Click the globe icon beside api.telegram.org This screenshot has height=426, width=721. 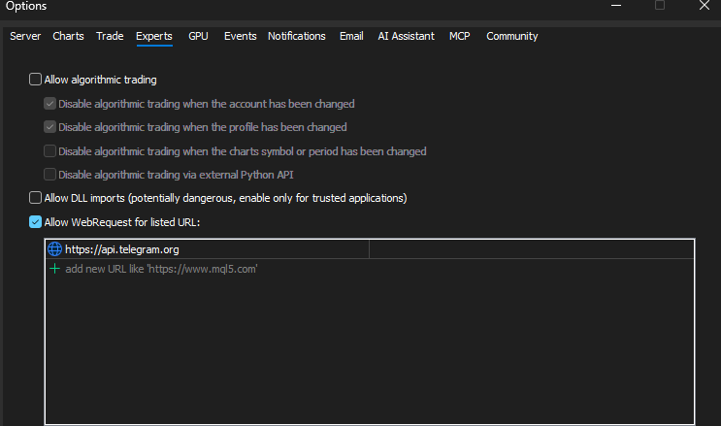(x=54, y=248)
